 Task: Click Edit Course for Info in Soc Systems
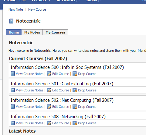pyautogui.click(x=61, y=74)
